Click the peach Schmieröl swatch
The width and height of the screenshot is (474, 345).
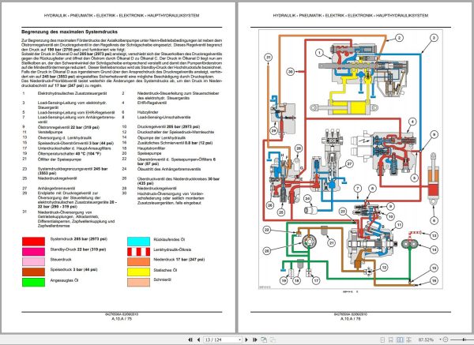click(x=138, y=282)
